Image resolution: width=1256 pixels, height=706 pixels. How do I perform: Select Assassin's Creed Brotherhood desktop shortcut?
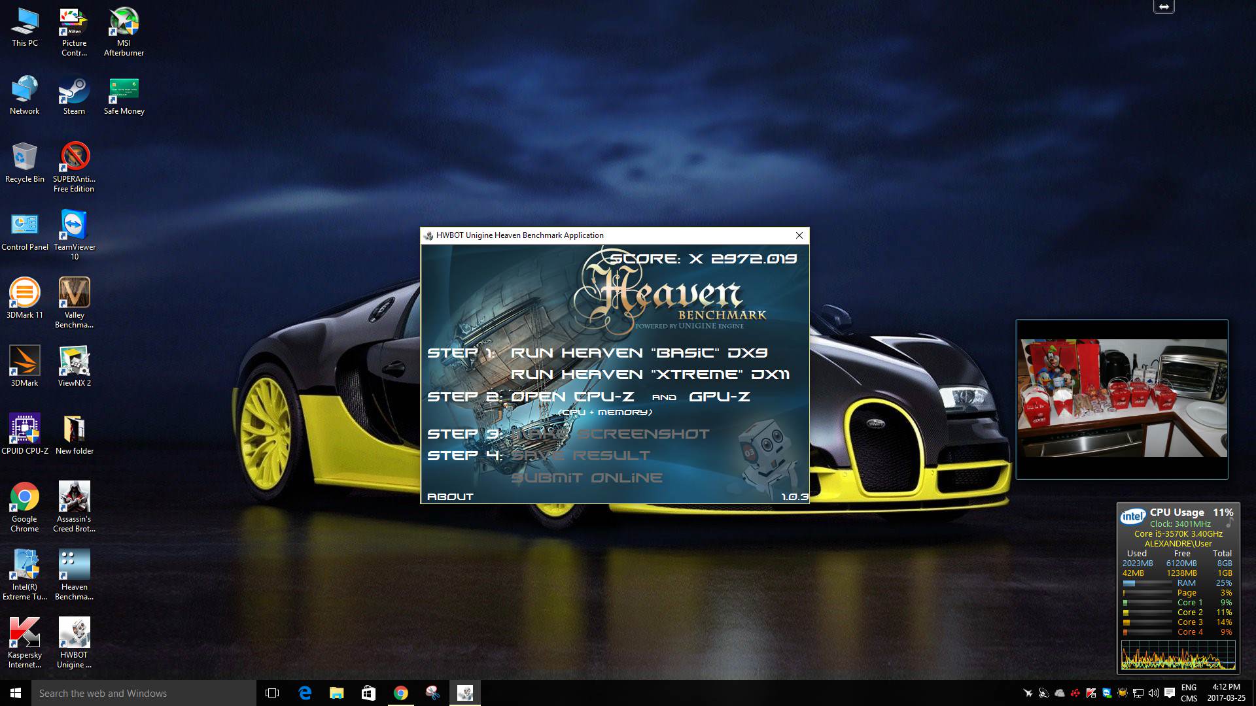[x=74, y=507]
